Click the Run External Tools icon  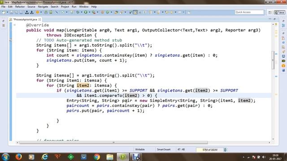point(94,12)
